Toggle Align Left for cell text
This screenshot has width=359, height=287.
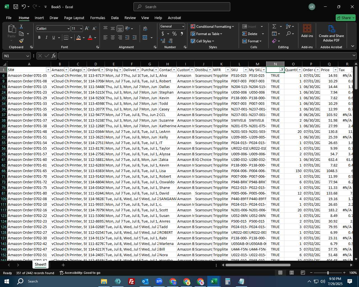pos(105,38)
